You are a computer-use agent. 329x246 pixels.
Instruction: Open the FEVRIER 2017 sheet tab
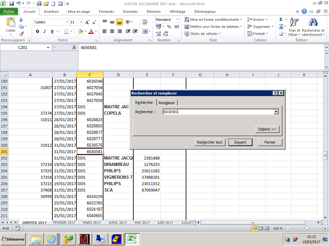tap(64, 223)
